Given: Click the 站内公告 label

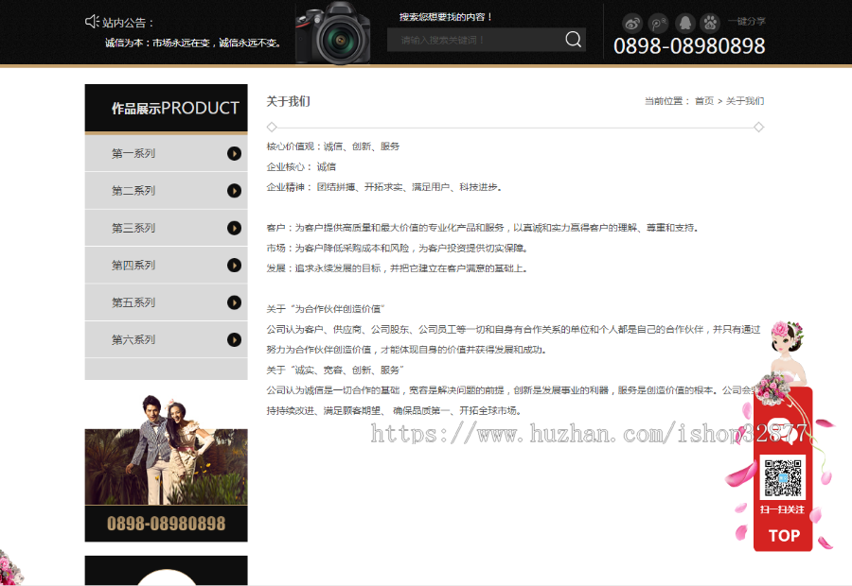Looking at the screenshot, I should point(128,23).
